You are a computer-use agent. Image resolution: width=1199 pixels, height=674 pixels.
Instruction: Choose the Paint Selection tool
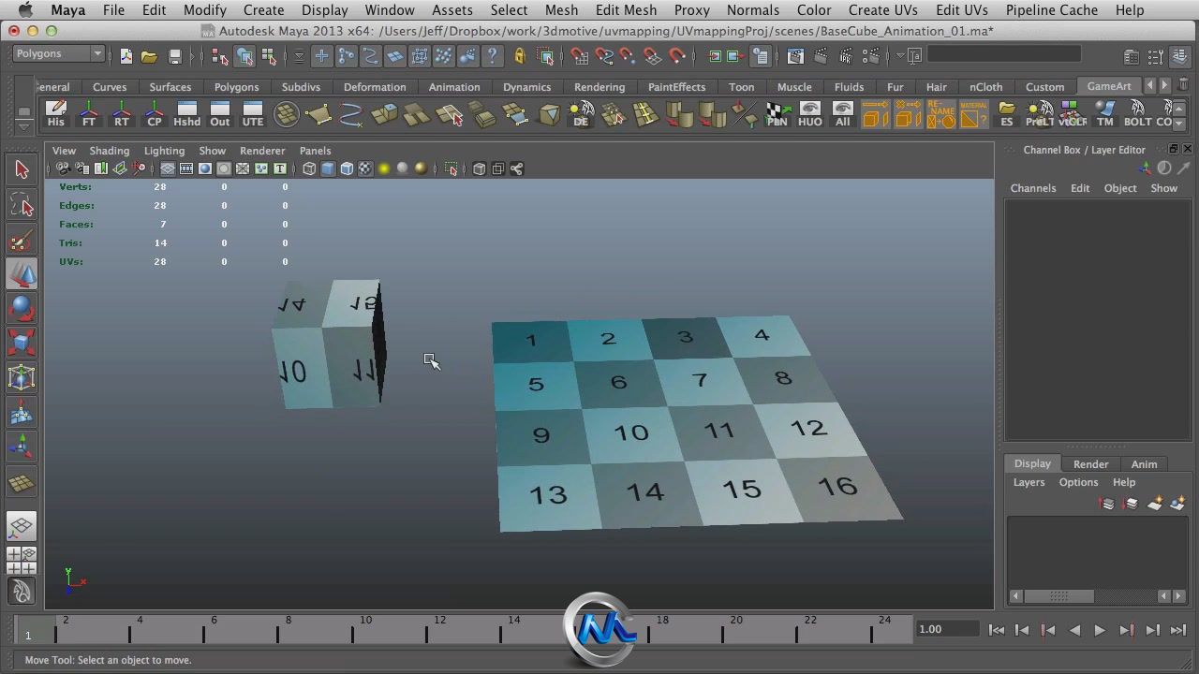coord(22,241)
